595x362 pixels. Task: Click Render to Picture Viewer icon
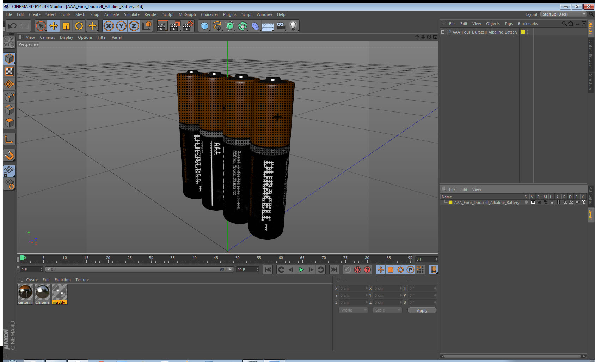pyautogui.click(x=175, y=26)
